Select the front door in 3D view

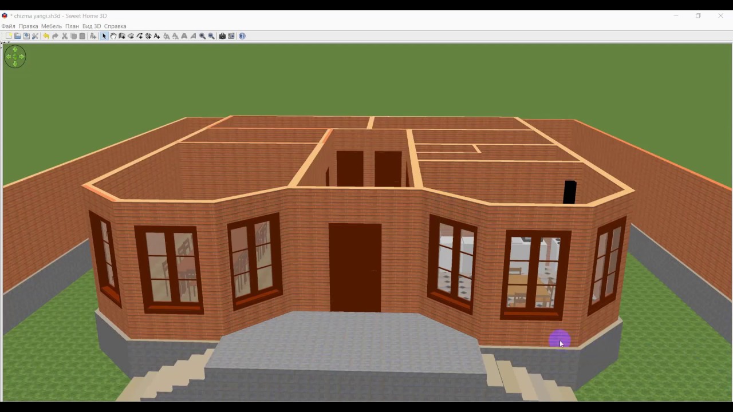(355, 268)
